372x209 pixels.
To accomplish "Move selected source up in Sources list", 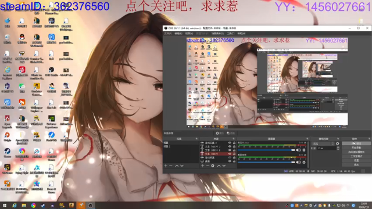I will [x=219, y=166].
